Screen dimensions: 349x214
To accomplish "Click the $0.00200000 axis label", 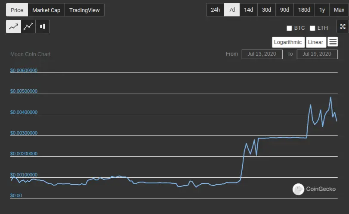I will click(24, 154).
